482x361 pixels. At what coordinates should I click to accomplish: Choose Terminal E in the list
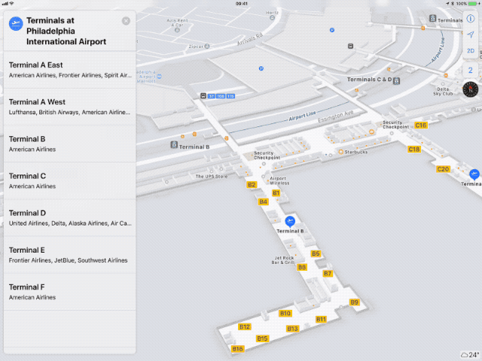(x=70, y=255)
